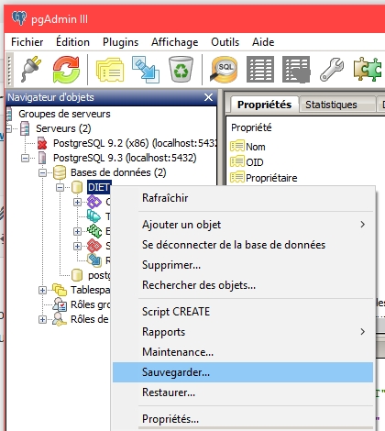Open the Plugins menu
Screen dimensions: 385x431
point(120,42)
